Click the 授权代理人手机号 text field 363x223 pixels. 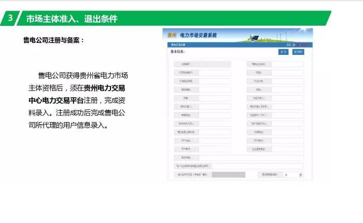click(x=287, y=107)
